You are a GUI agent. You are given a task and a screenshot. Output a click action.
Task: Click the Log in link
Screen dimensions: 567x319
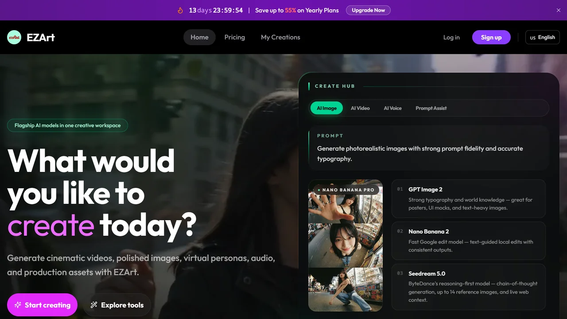pyautogui.click(x=451, y=37)
